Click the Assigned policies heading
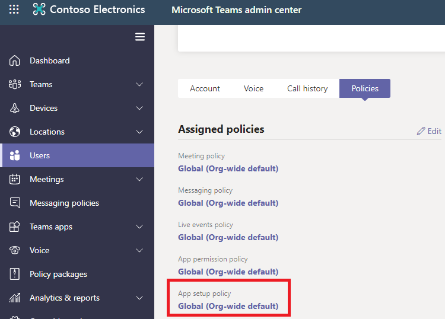The height and width of the screenshot is (319, 445). point(221,129)
